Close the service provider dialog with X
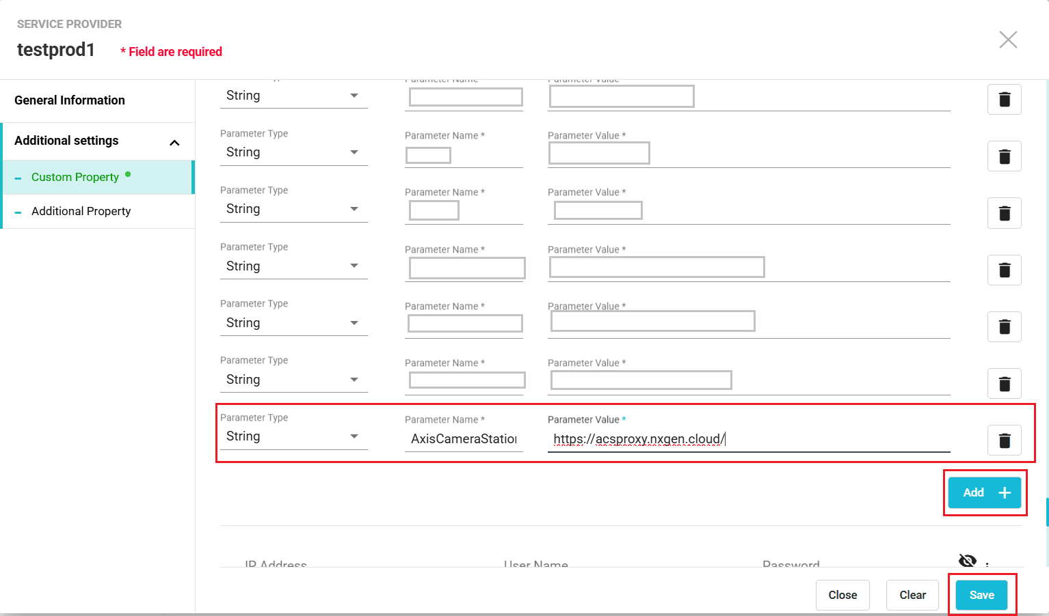 point(1008,40)
